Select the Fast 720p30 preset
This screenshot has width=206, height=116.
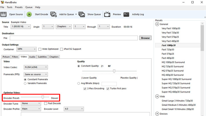click(168, 50)
